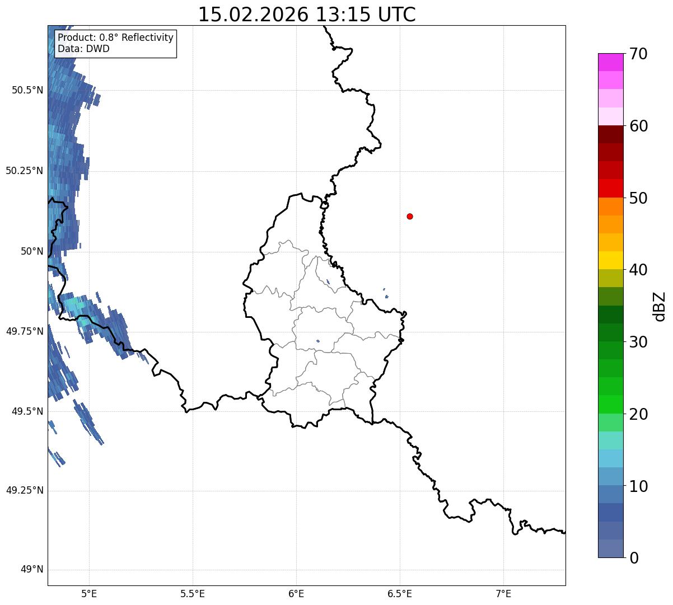
Task: Click the 49.25°N latitude label
Action: coord(25,490)
